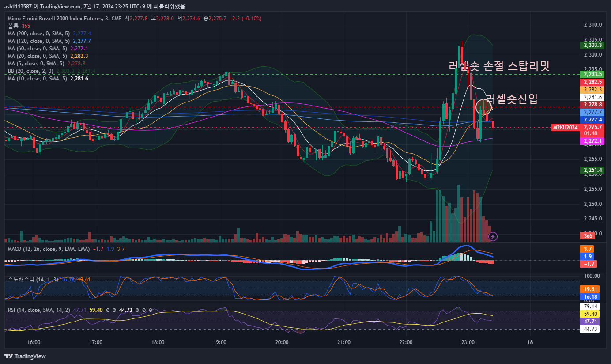Click the 23:00 time axis label
Viewport: 611px width, 364px height.
point(468,342)
